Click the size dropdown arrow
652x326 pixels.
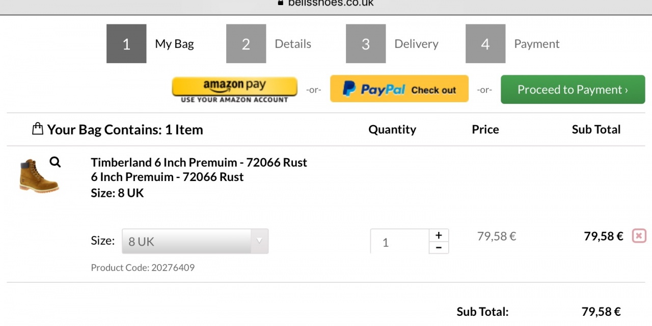[x=259, y=241]
